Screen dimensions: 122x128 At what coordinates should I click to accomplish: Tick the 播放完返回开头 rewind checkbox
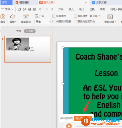pyautogui.click(x=75, y=21)
